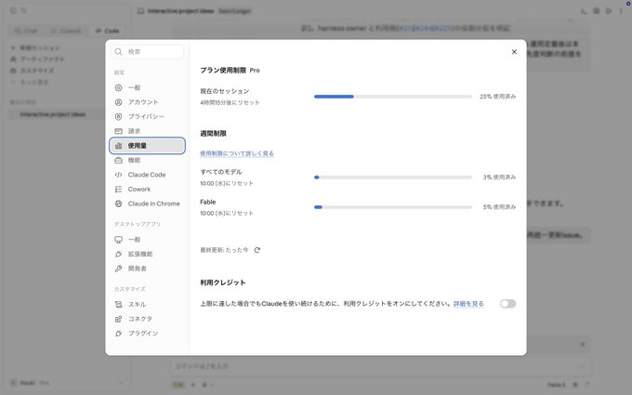
Task: Open the 拡張機能 extensions page
Action: click(147, 254)
